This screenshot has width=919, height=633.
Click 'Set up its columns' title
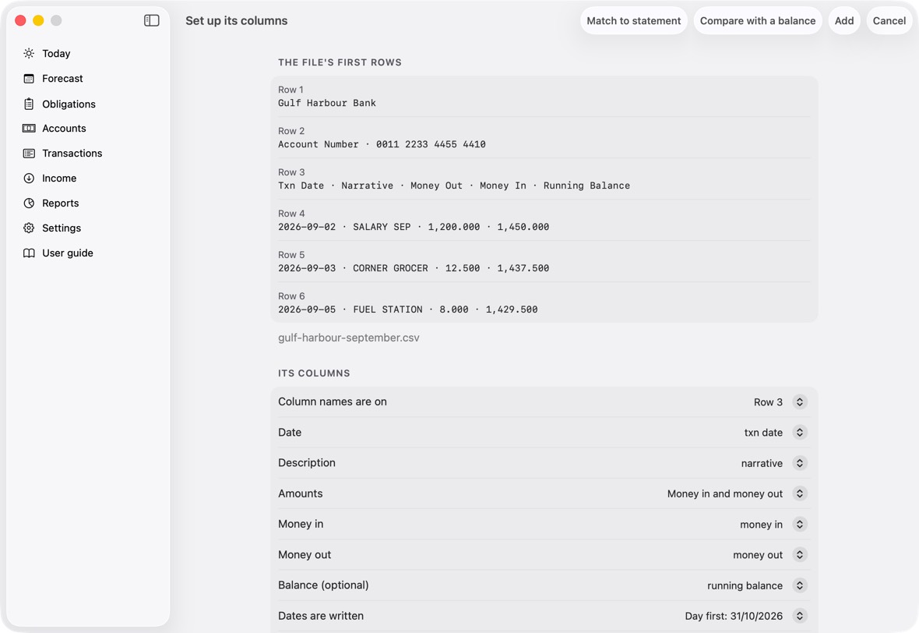236,20
